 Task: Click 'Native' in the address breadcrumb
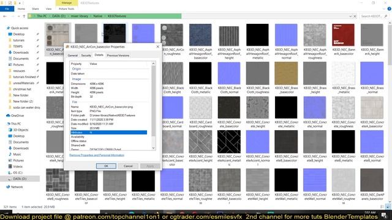coord(98,16)
